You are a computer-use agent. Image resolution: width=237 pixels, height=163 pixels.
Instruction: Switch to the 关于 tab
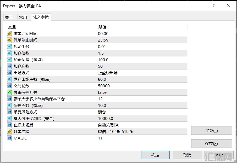pos(9,17)
